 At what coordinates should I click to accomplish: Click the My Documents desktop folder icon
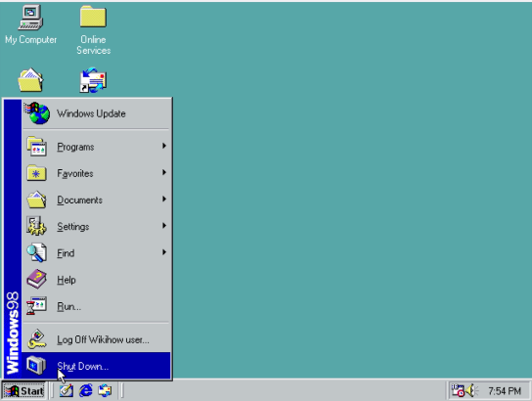(x=30, y=80)
